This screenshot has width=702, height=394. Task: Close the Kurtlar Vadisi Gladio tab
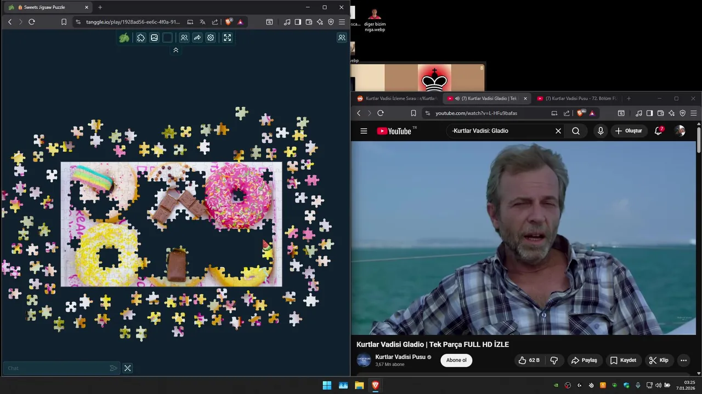pos(525,99)
